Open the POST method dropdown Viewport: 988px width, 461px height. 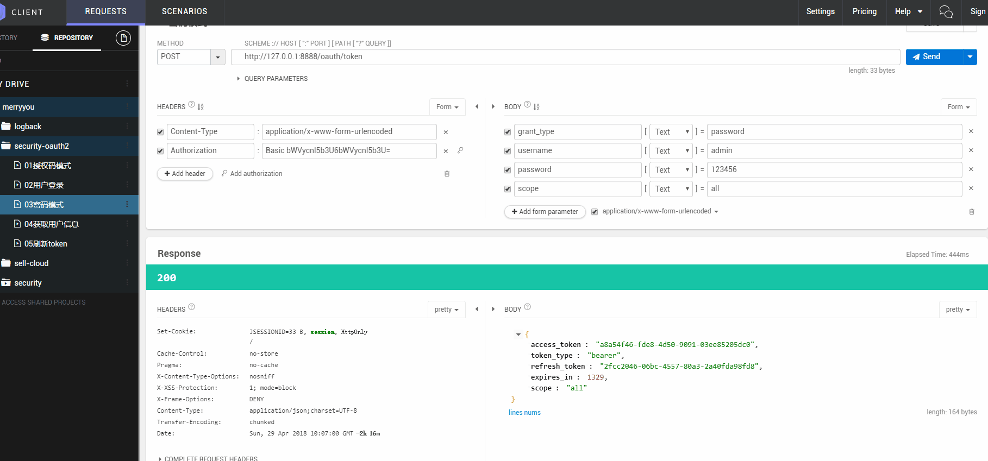point(218,57)
